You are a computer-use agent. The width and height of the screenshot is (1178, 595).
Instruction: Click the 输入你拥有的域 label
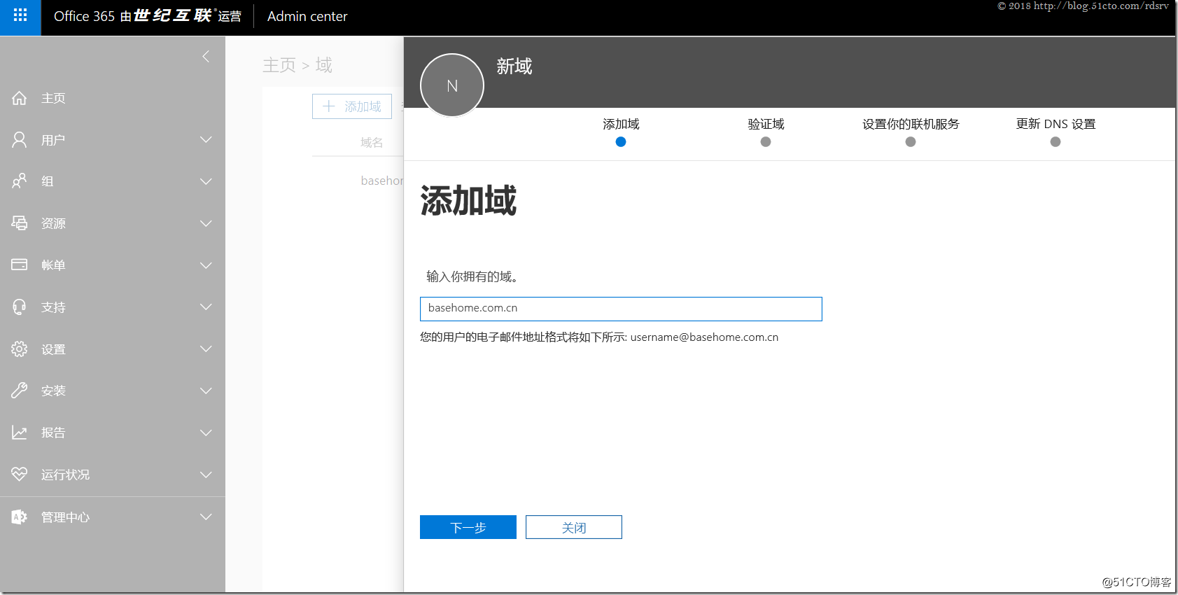472,276
